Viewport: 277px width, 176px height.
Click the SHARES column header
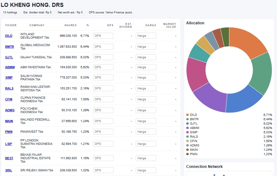[70, 25]
